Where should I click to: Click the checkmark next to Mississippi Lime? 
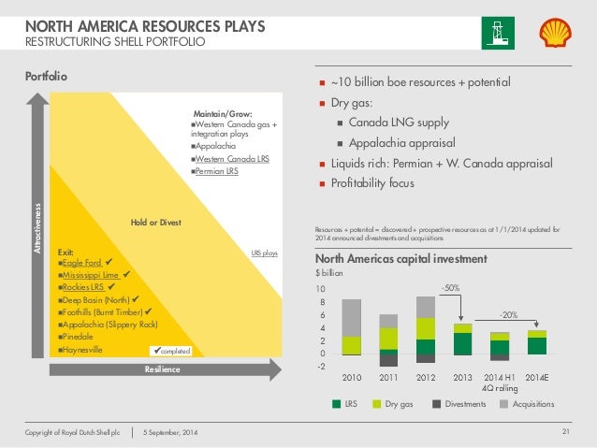tap(126, 274)
